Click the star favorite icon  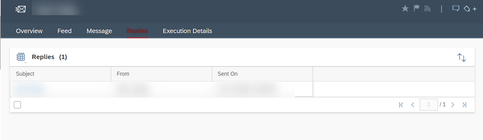click(x=405, y=9)
